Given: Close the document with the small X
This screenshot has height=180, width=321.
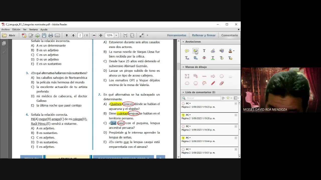Looking at the screenshot, I should coord(238,29).
